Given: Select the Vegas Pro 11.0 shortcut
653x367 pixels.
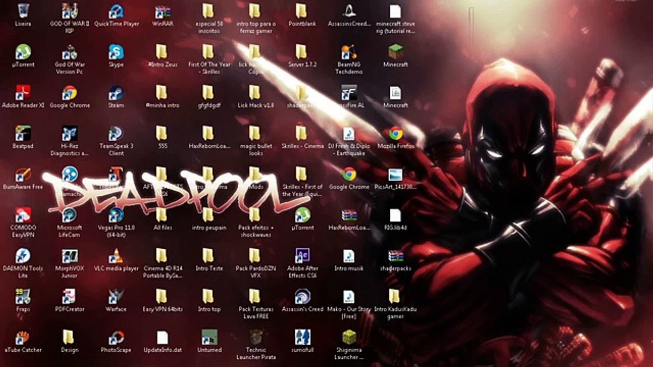Looking at the screenshot, I should coord(116,215).
